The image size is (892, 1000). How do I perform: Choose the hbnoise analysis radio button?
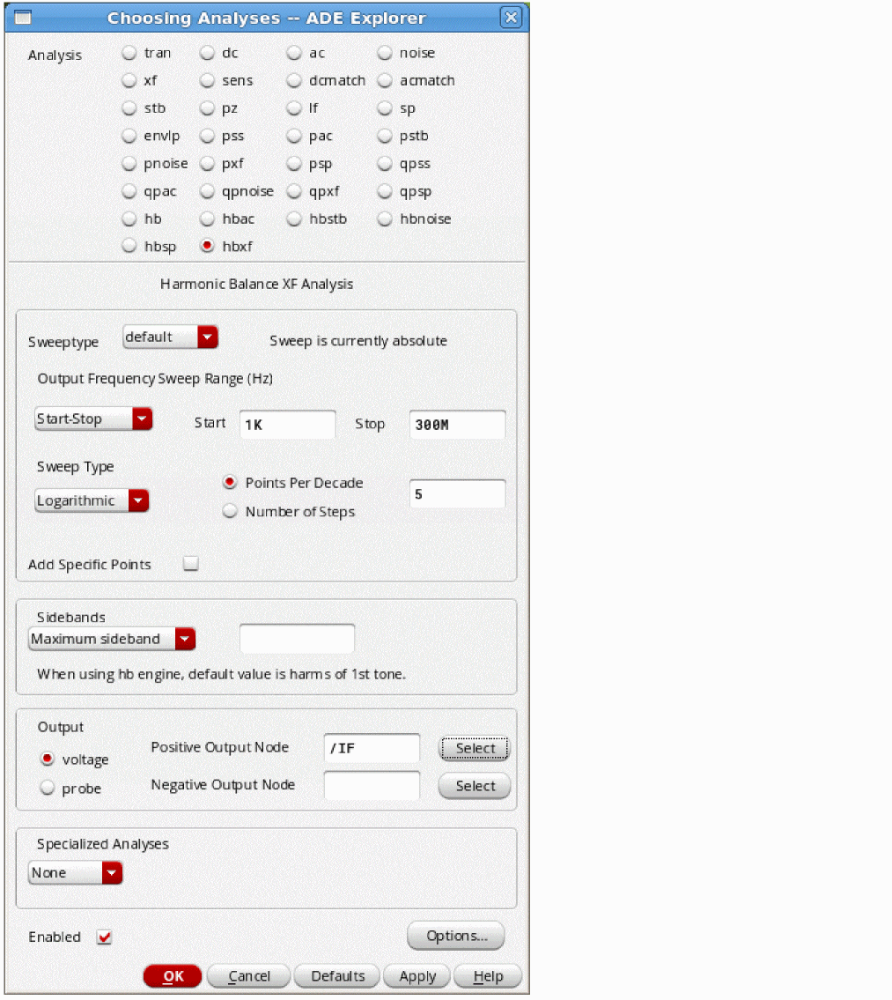(x=385, y=219)
